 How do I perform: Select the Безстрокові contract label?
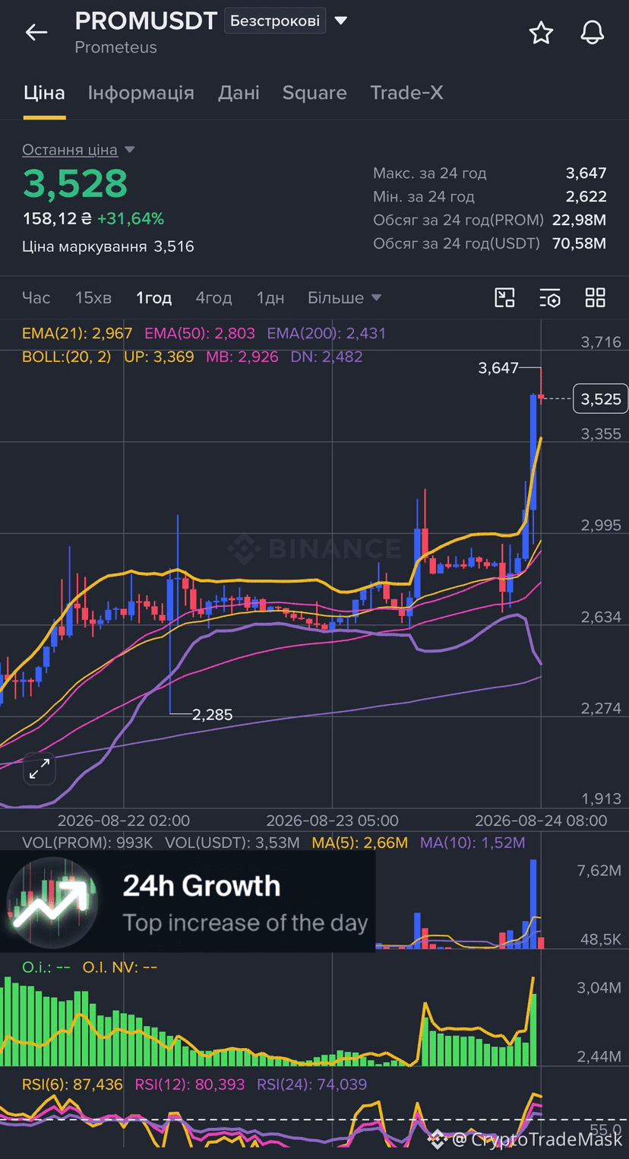(x=275, y=21)
